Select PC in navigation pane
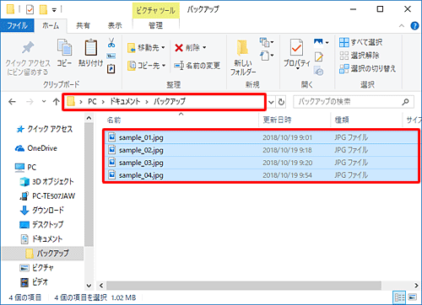The height and width of the screenshot is (305, 422). (25, 168)
